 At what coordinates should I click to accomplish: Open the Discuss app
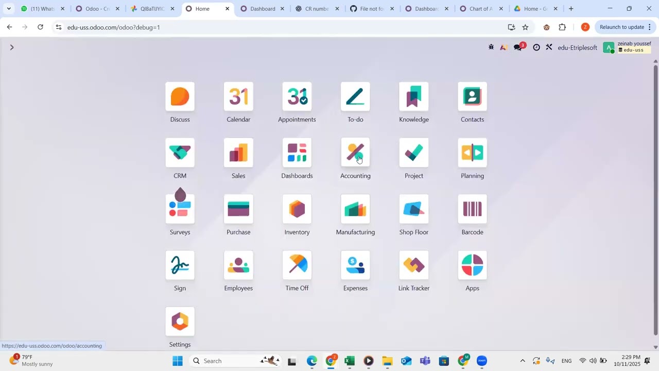180,97
